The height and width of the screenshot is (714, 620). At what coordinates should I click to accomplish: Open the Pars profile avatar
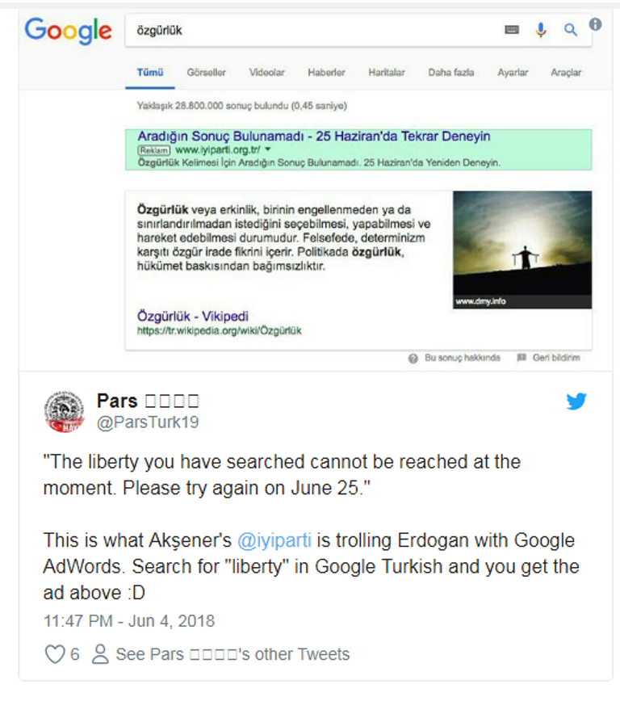tap(65, 410)
